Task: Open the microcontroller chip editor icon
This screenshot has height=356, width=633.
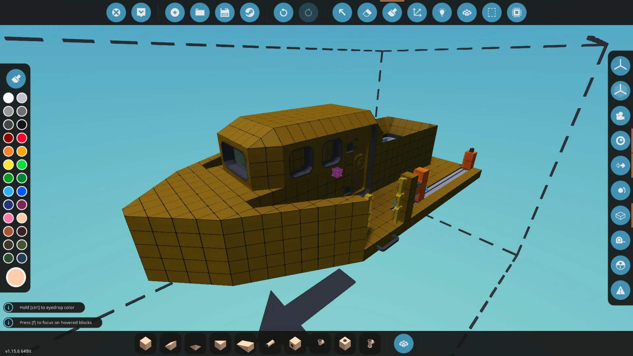Action: 517,13
